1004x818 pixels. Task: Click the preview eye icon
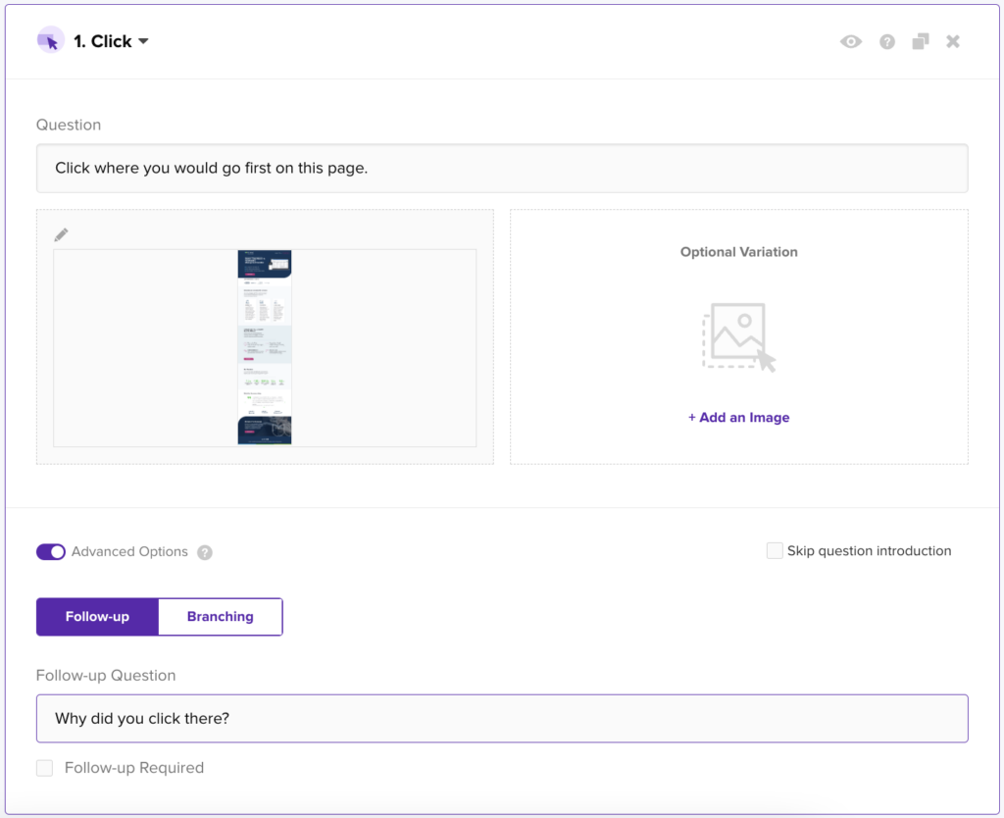850,41
